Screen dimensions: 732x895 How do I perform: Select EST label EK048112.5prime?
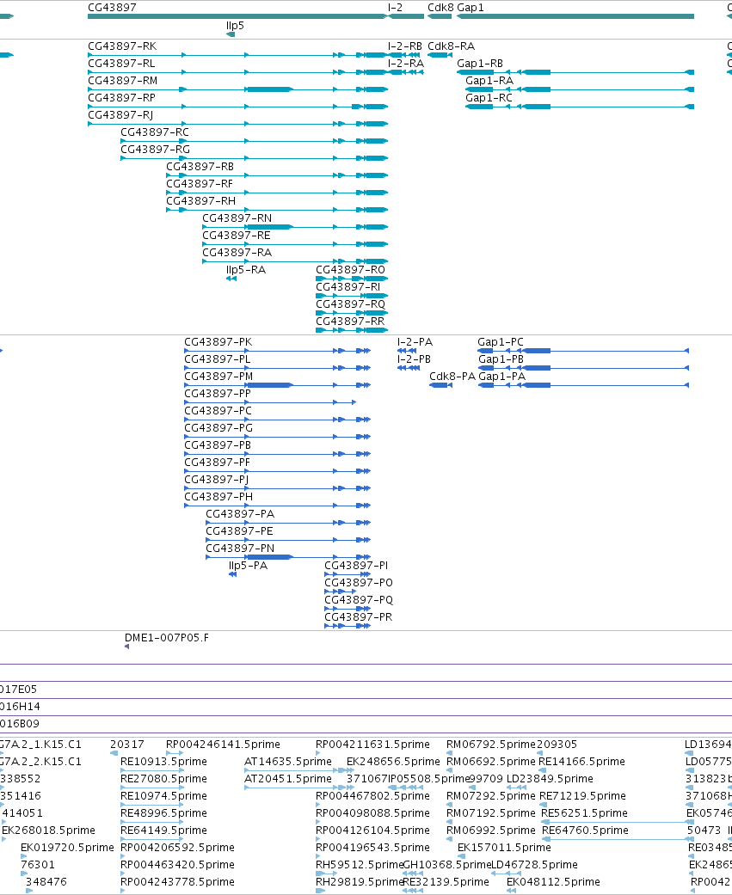pyautogui.click(x=553, y=881)
